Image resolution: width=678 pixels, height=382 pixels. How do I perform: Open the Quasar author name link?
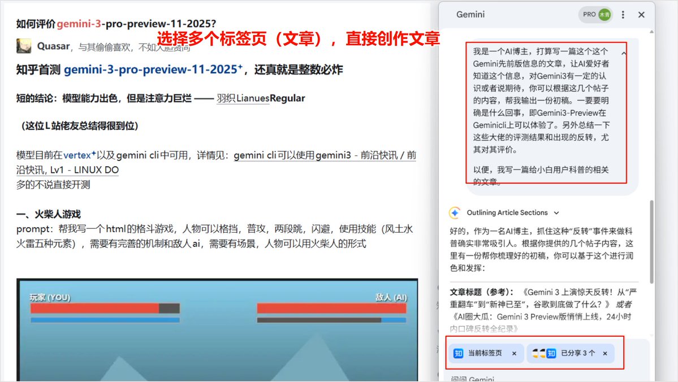click(53, 46)
